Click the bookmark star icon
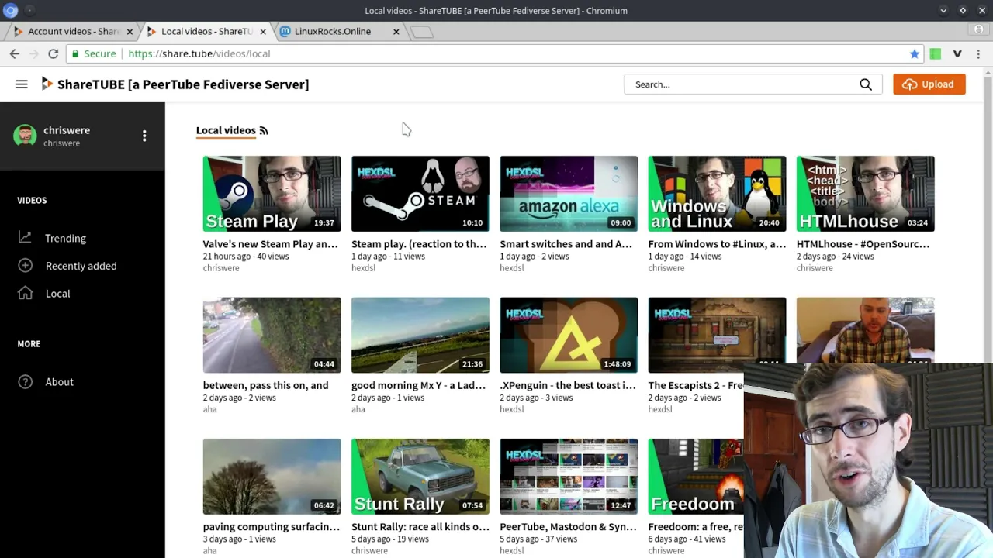Viewport: 993px width, 558px height. [915, 53]
